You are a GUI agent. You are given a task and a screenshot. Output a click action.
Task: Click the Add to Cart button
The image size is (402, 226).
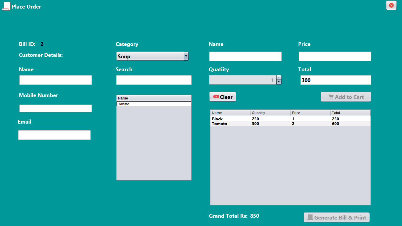tap(346, 97)
